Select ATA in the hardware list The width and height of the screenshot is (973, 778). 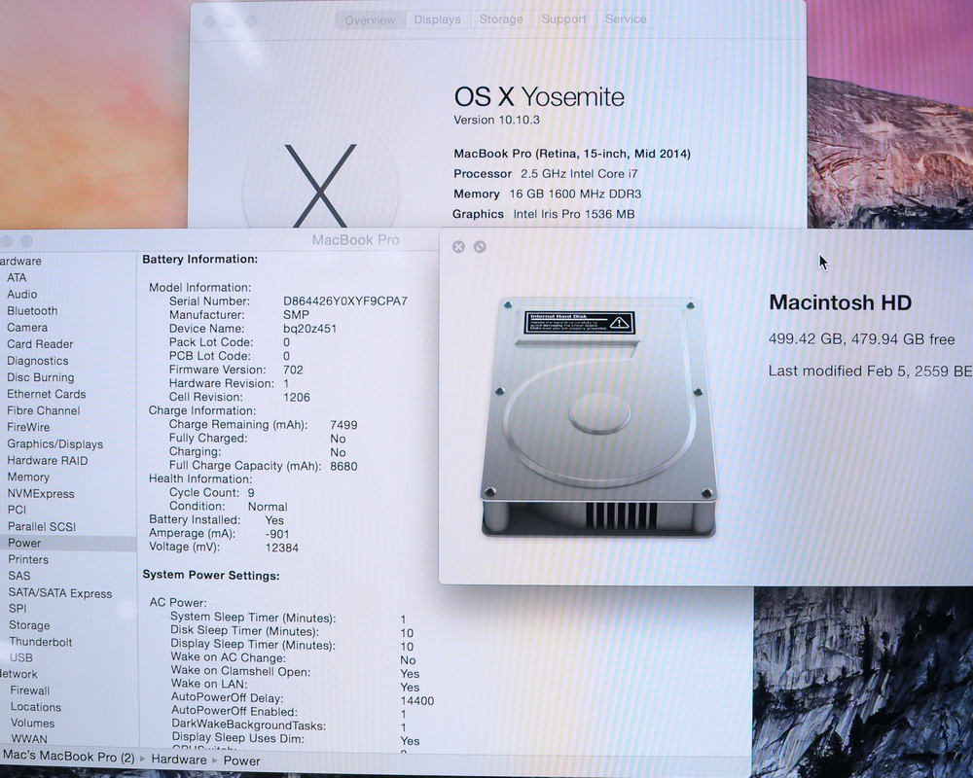[17, 277]
